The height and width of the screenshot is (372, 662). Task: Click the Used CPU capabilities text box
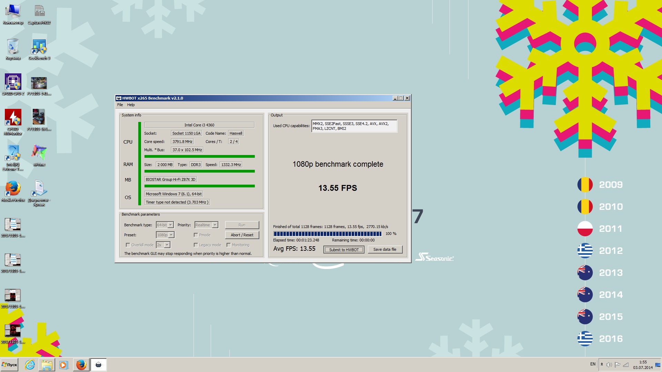(x=354, y=126)
